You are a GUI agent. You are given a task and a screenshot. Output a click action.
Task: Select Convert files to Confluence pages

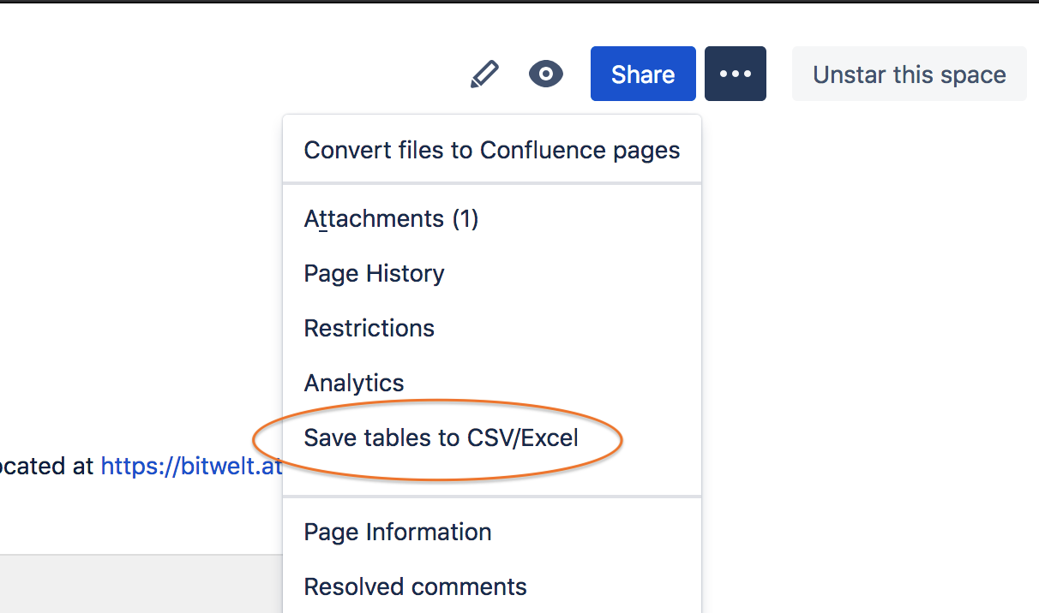point(491,150)
